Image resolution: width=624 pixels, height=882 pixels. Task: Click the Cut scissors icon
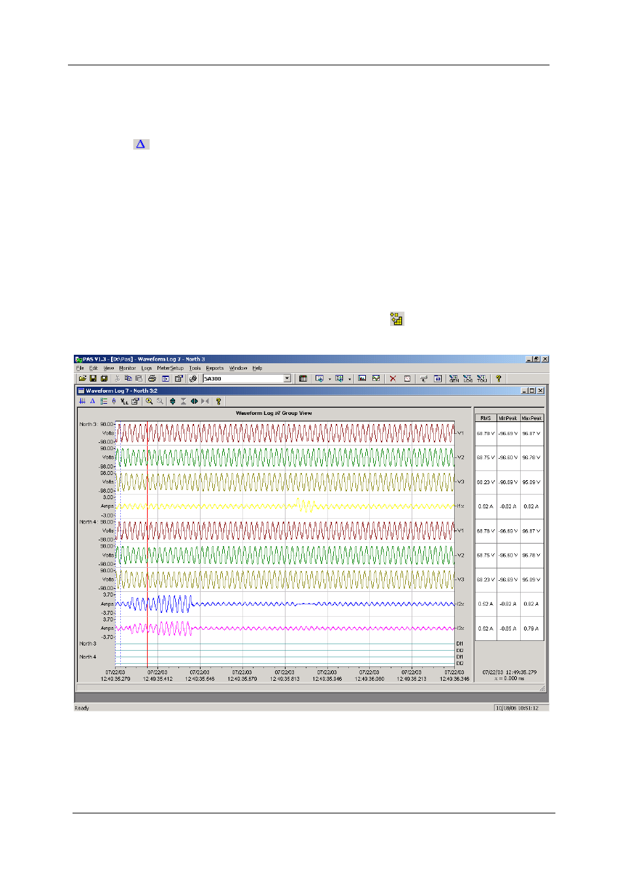pyautogui.click(x=118, y=379)
